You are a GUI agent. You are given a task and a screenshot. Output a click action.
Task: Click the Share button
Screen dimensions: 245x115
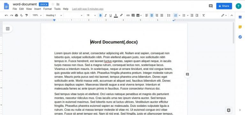(224, 6)
